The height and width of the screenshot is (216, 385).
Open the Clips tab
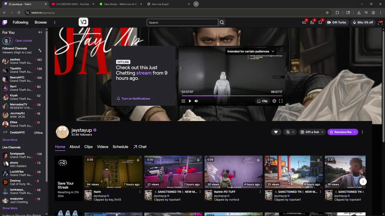(x=88, y=147)
